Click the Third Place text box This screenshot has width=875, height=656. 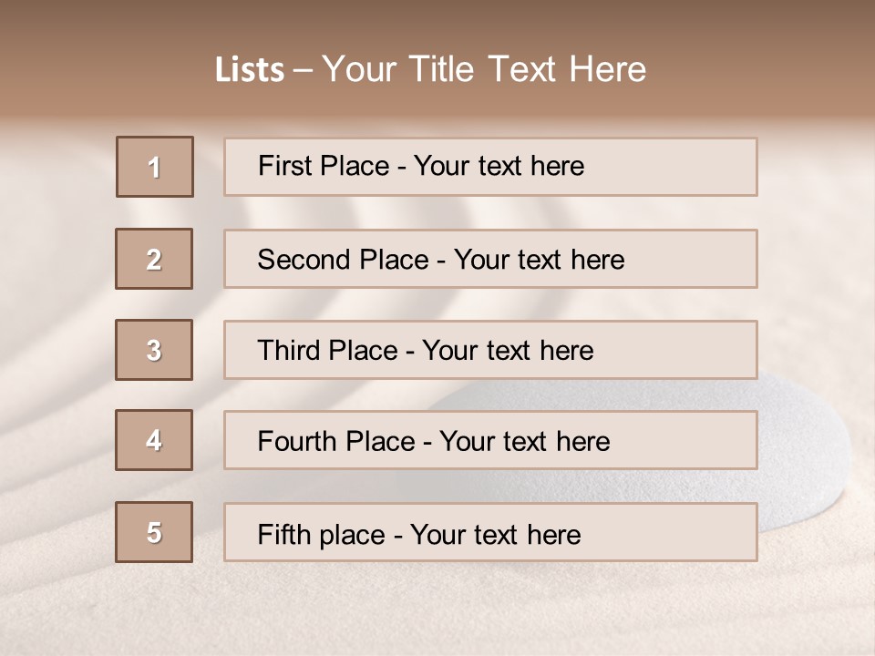(490, 350)
